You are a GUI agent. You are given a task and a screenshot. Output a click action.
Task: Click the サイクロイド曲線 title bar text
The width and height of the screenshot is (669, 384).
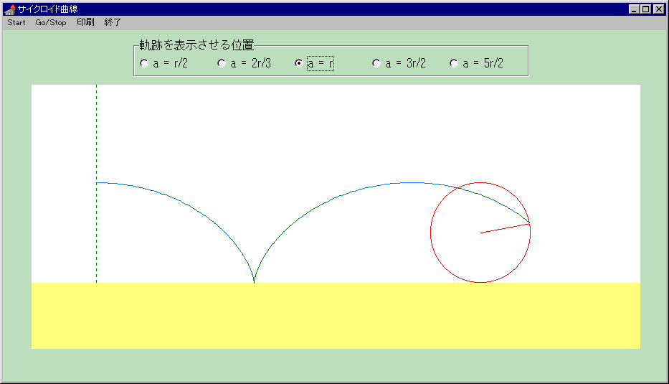tap(47, 9)
